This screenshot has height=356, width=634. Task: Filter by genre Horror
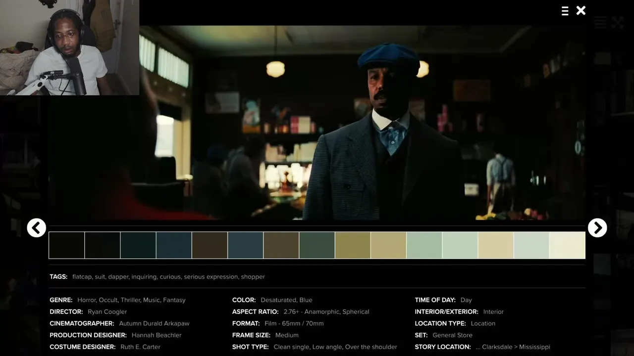86,300
